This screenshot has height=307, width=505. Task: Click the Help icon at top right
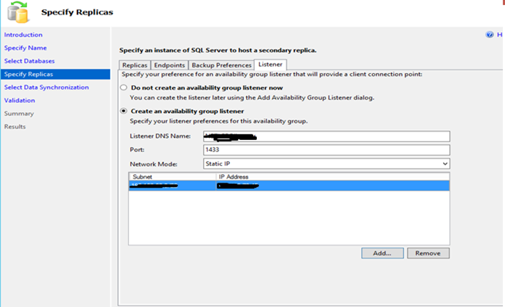(489, 34)
